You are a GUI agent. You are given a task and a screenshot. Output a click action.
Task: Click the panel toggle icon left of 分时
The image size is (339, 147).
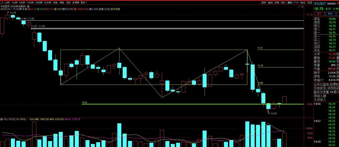click(2, 3)
